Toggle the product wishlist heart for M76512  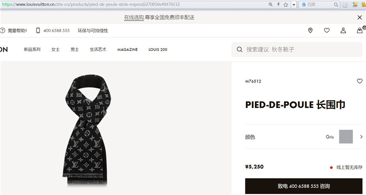359,81
